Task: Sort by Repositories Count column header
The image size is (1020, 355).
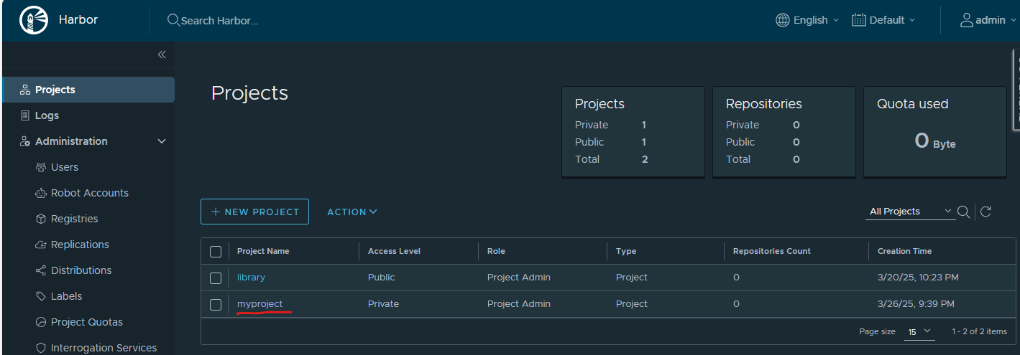Action: (771, 251)
